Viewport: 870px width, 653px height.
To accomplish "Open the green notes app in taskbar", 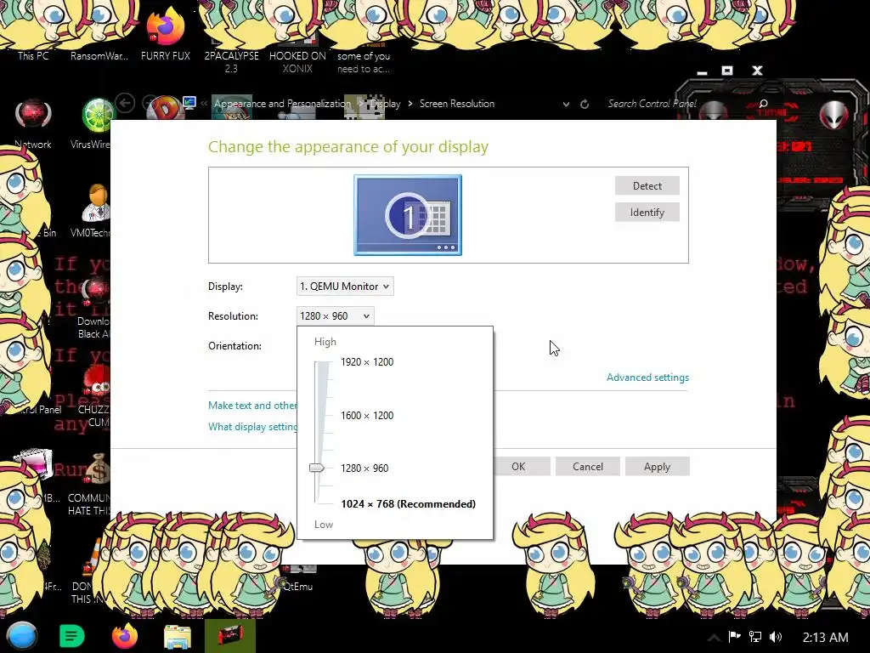I will point(71,636).
